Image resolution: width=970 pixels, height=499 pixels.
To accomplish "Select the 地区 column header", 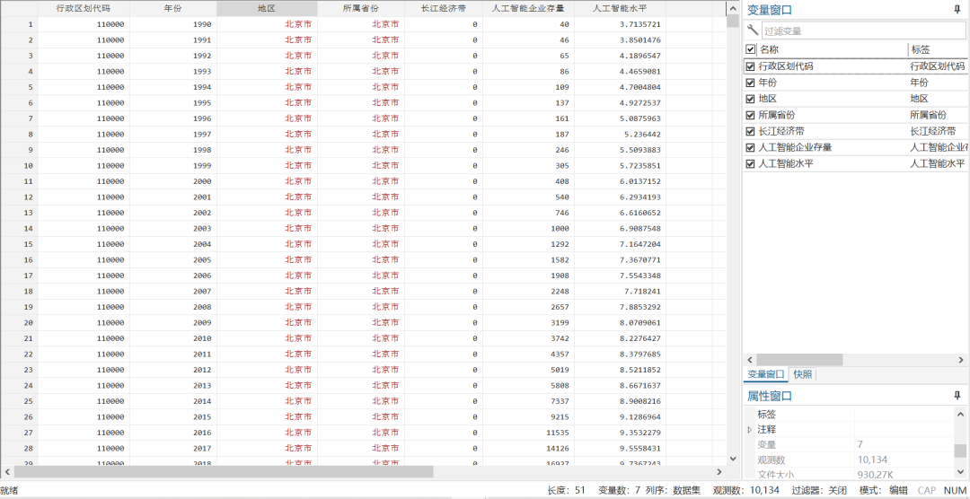I will click(x=267, y=9).
